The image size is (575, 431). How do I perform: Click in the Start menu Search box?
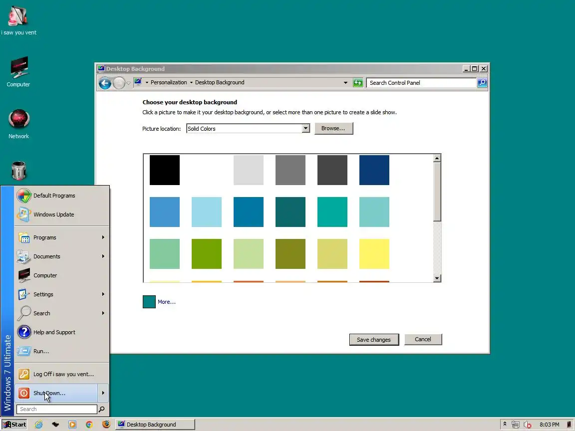tap(57, 409)
